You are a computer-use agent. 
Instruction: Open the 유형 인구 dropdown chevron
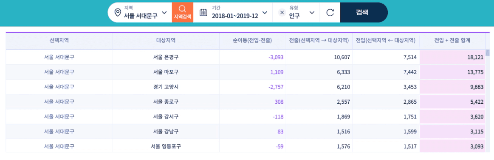pos(312,13)
